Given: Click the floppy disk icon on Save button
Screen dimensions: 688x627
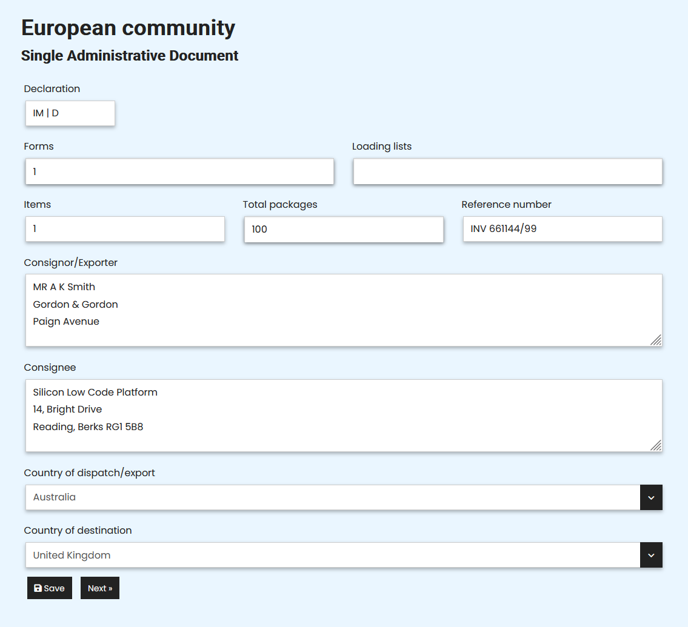Looking at the screenshot, I should tap(38, 588).
